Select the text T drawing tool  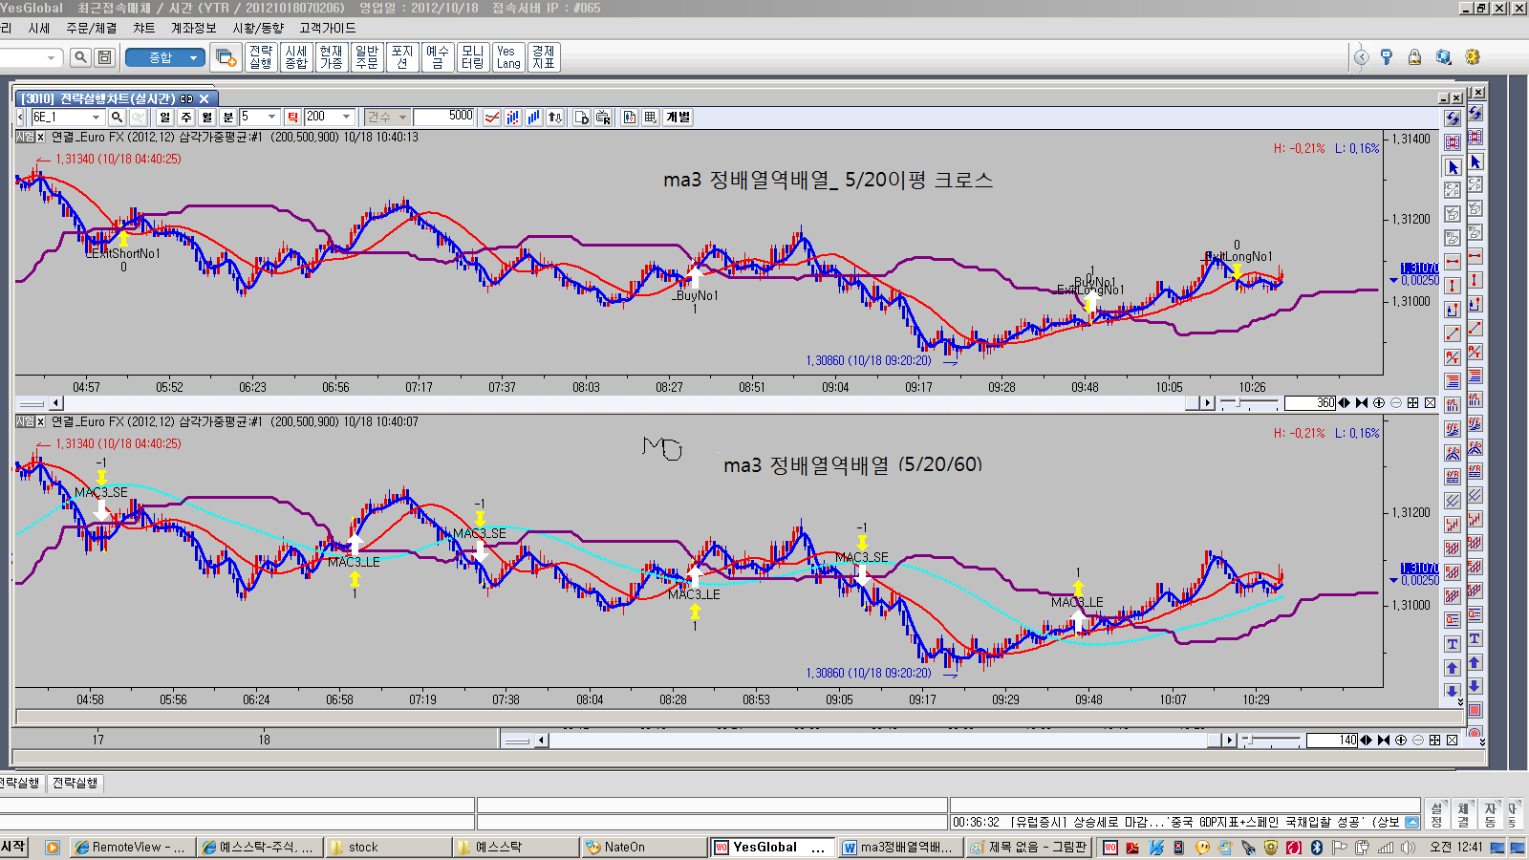(x=1452, y=644)
